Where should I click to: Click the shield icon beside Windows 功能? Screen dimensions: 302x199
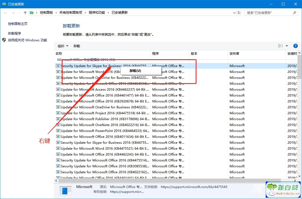(x=4, y=40)
